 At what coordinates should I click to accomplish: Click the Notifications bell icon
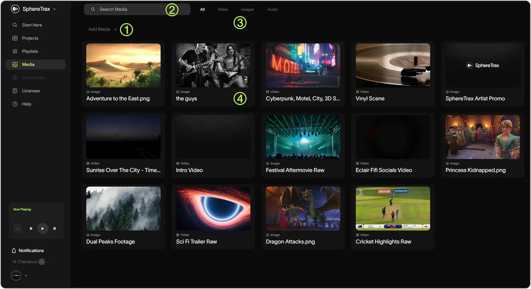coord(14,251)
